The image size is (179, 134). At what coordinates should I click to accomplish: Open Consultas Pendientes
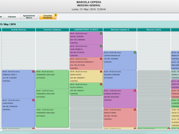click(48, 17)
